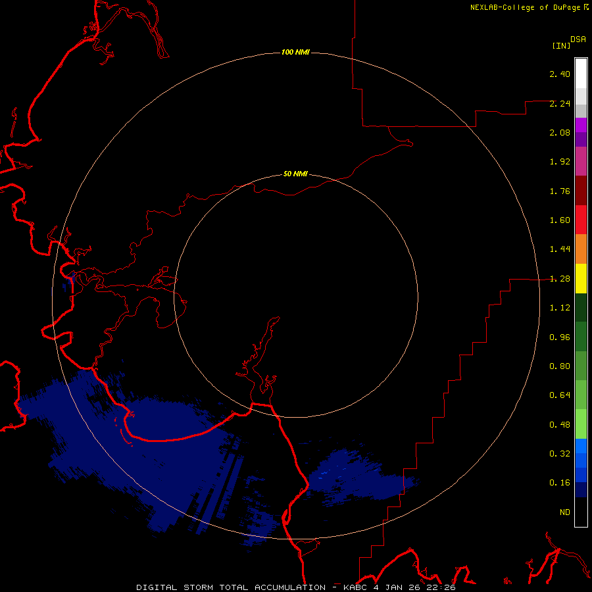The height and width of the screenshot is (592, 592).
Task: Click the bright magenta-purple legend swatch
Action: point(581,125)
